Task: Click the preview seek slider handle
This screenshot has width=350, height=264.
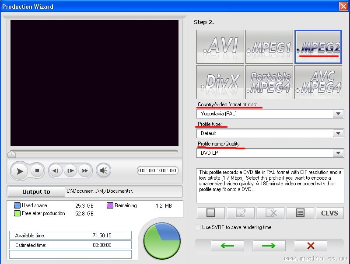Action: point(12,154)
